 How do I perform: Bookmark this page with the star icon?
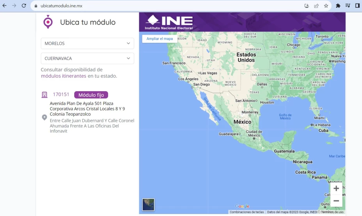pos(326,6)
